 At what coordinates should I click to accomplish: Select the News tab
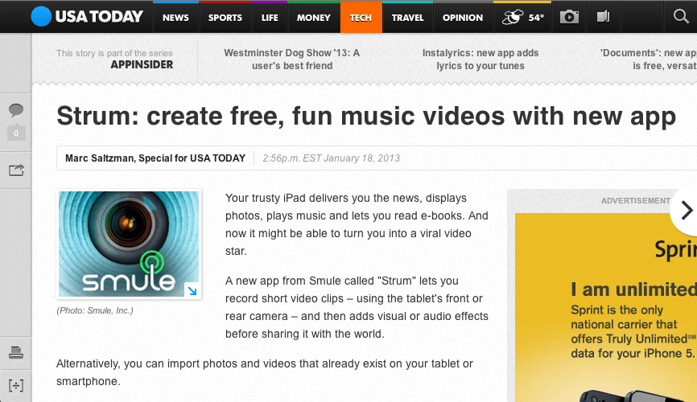176,17
